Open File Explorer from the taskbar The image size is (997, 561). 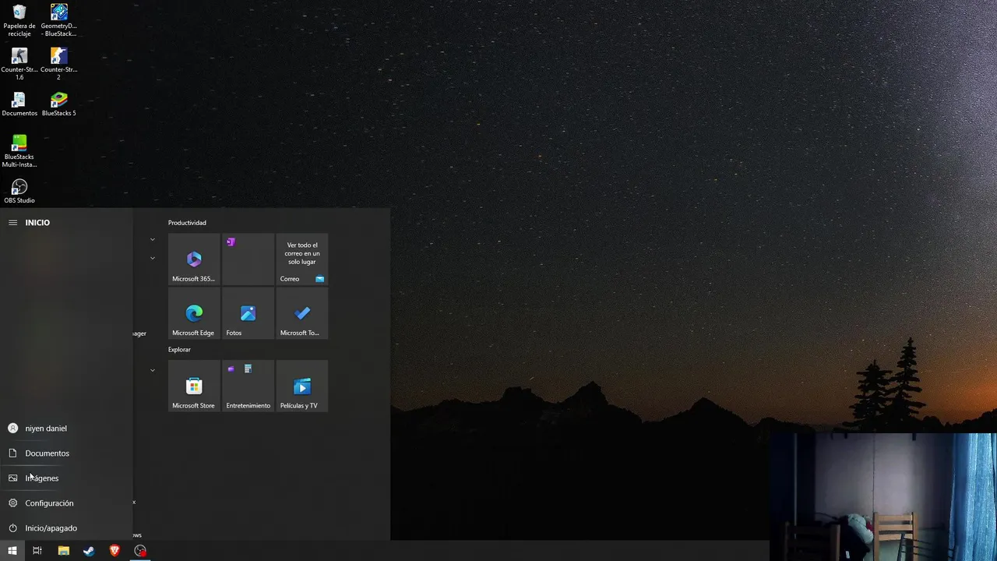coord(64,551)
